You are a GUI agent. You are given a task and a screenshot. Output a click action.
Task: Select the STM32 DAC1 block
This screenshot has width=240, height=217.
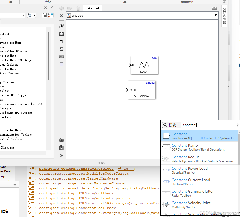[144, 65]
